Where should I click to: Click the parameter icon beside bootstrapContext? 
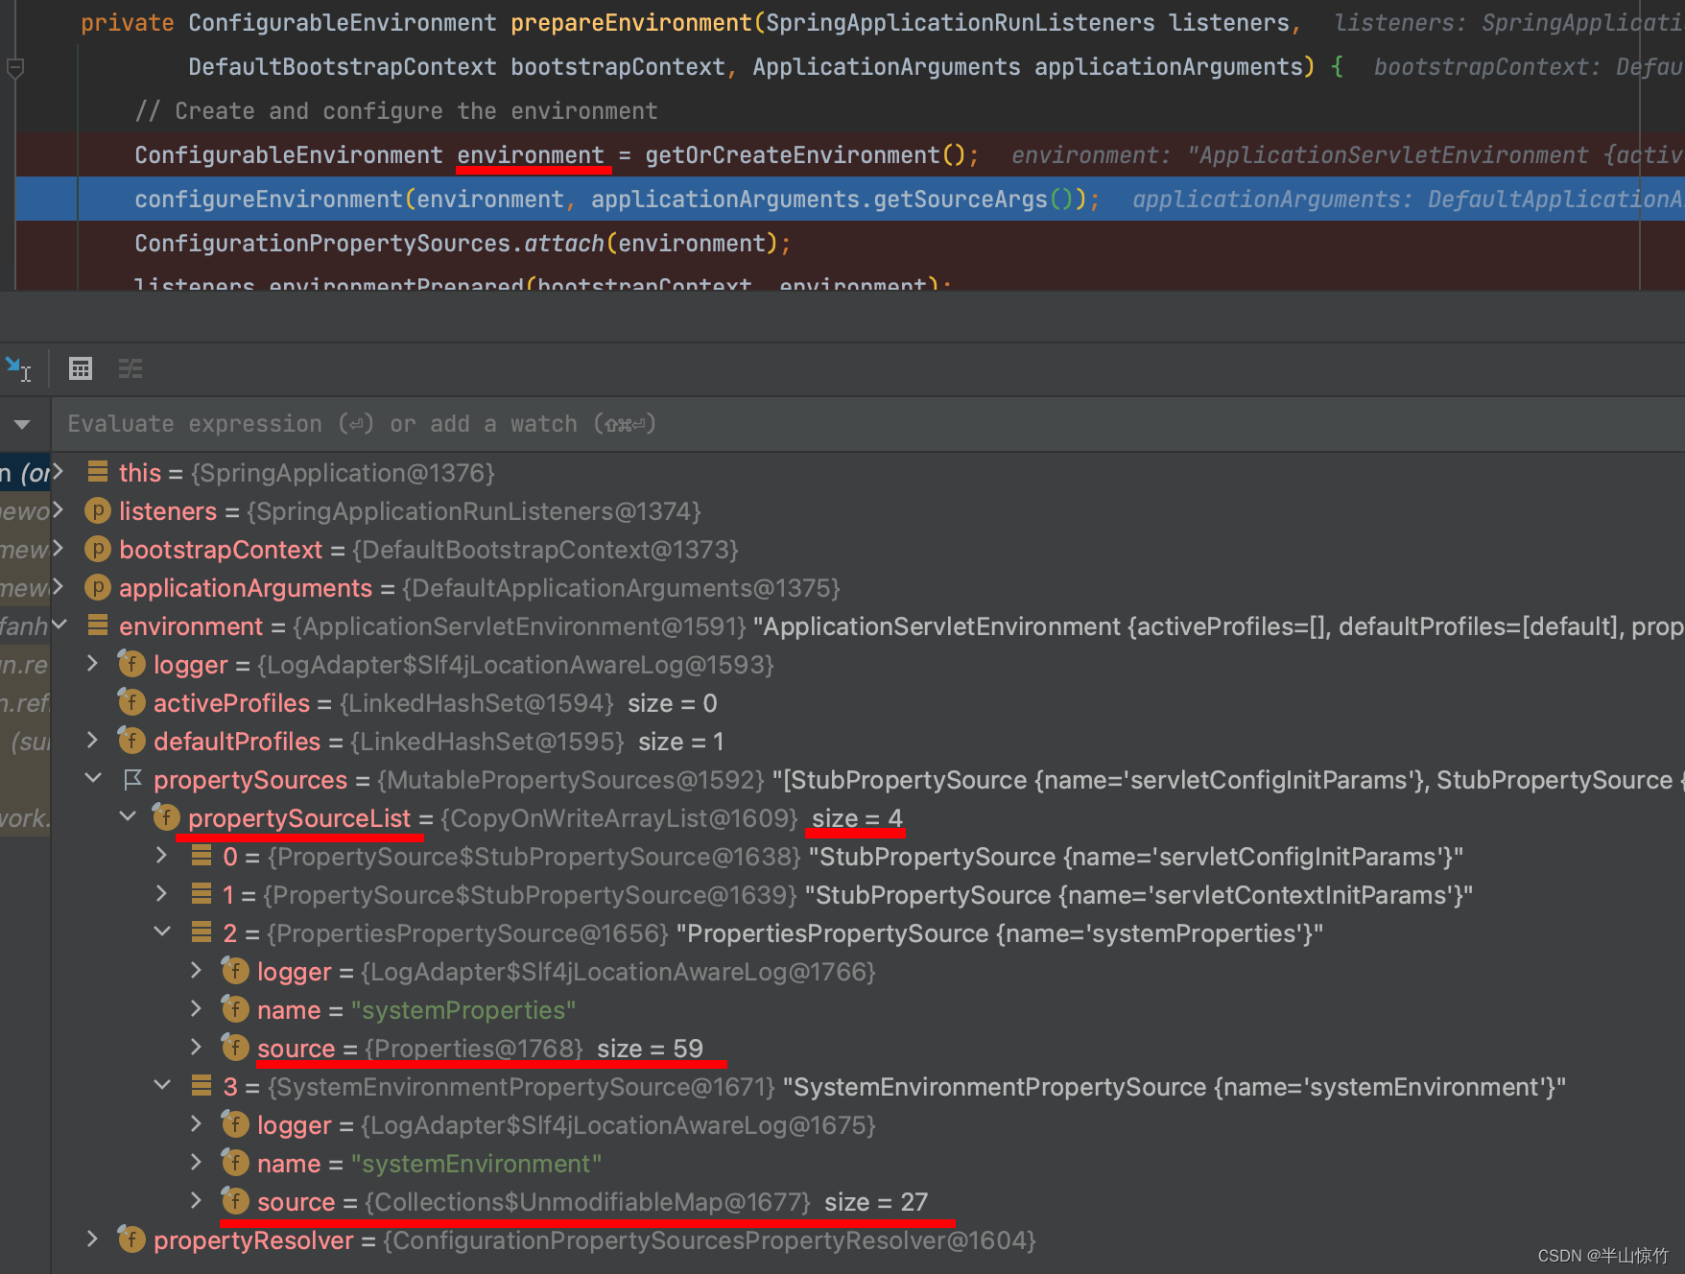pos(97,549)
